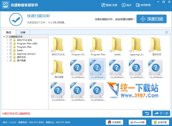Check the 丢失文件 tree checkbox
This screenshot has height=126, width=172.
point(11,57)
